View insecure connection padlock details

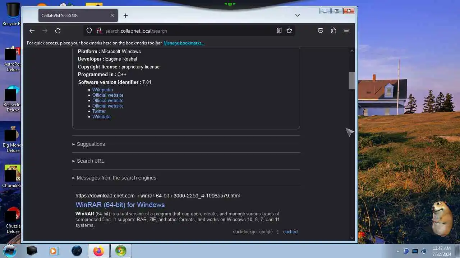[x=99, y=31]
